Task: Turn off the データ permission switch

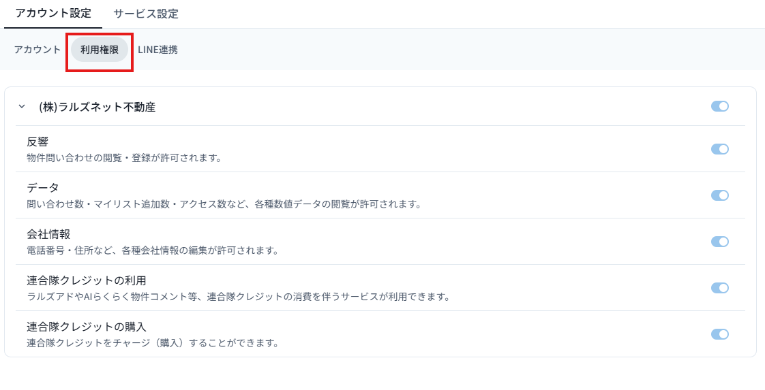Action: (719, 195)
